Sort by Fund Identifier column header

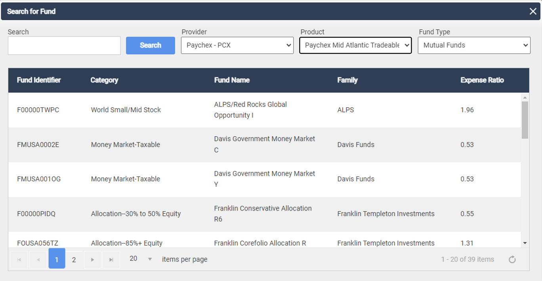coord(39,80)
